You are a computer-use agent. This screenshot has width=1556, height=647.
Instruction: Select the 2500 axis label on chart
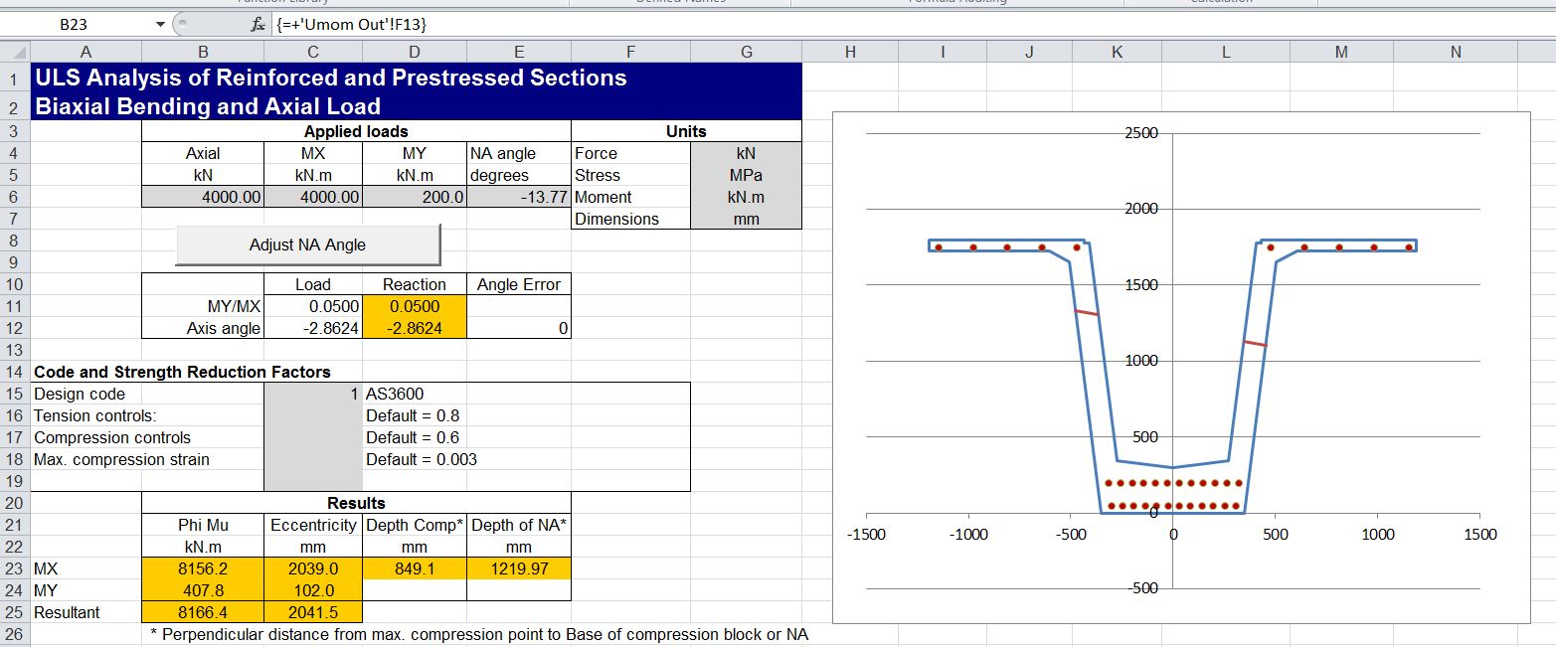(1140, 133)
